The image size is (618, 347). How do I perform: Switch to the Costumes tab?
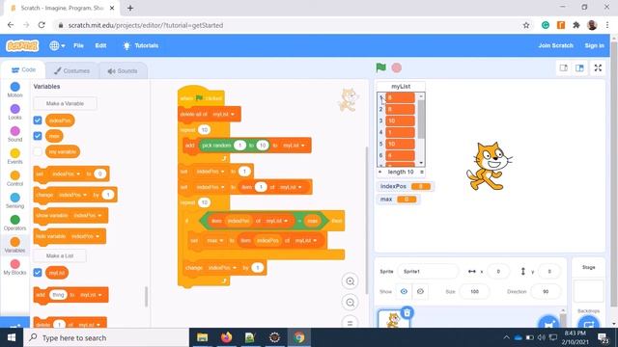[x=71, y=70]
